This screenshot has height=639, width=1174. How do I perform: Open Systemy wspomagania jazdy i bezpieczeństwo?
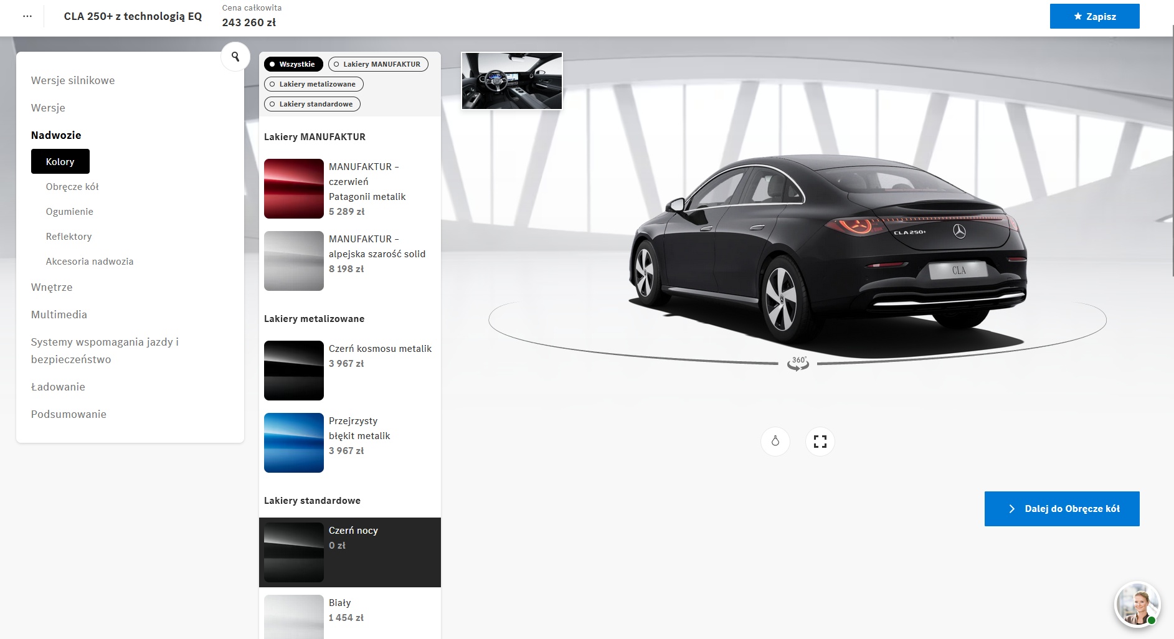pos(105,351)
